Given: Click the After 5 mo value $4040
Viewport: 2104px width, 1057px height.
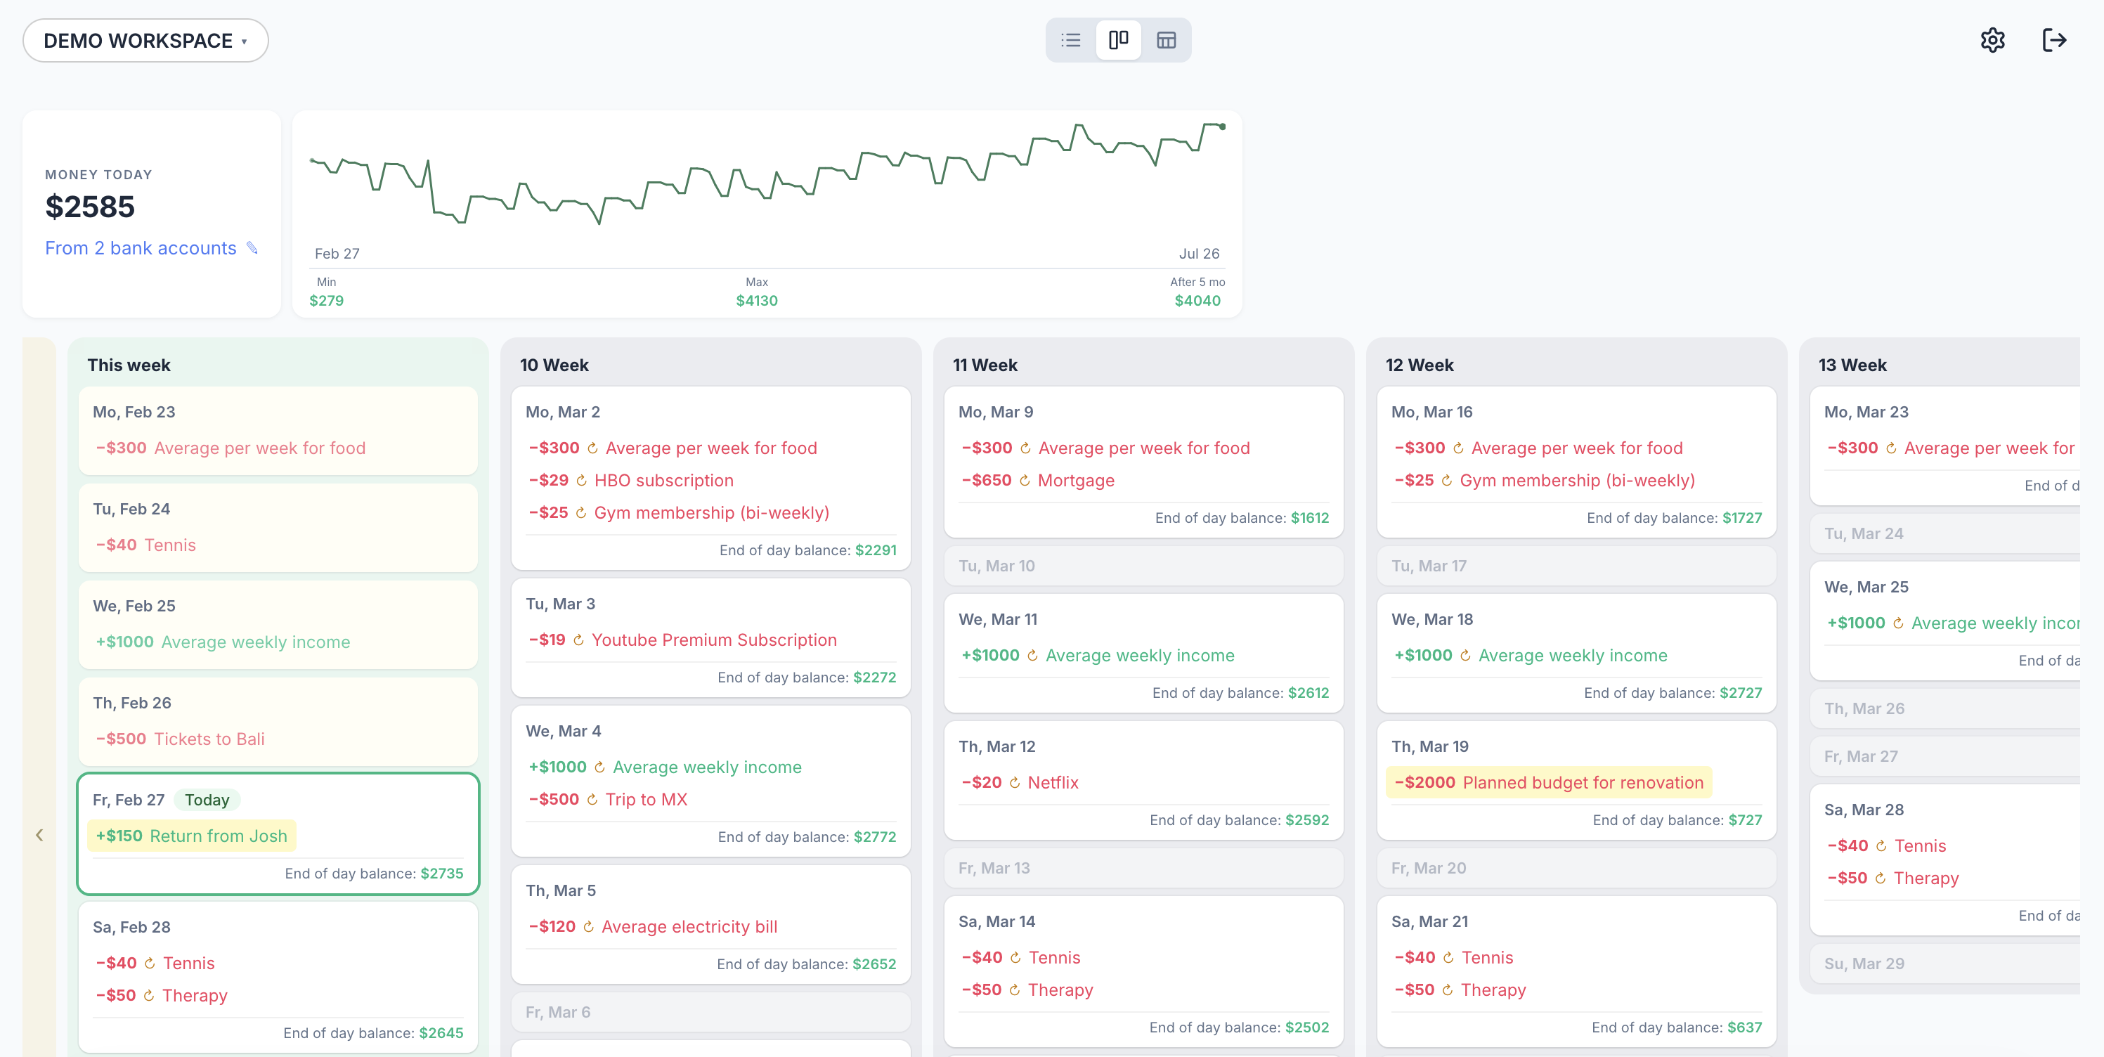Looking at the screenshot, I should (x=1197, y=301).
